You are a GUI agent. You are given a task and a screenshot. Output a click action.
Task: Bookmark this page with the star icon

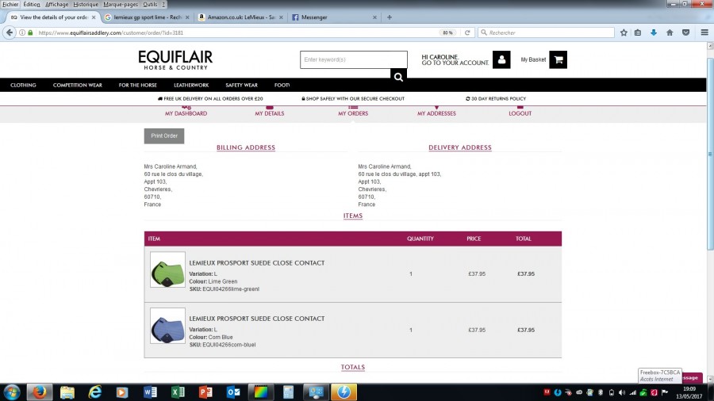tap(624, 32)
